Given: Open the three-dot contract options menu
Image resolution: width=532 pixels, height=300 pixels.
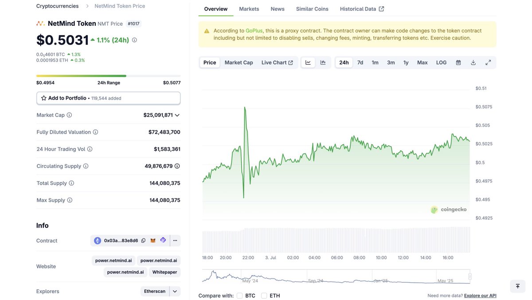Looking at the screenshot, I should (175, 241).
